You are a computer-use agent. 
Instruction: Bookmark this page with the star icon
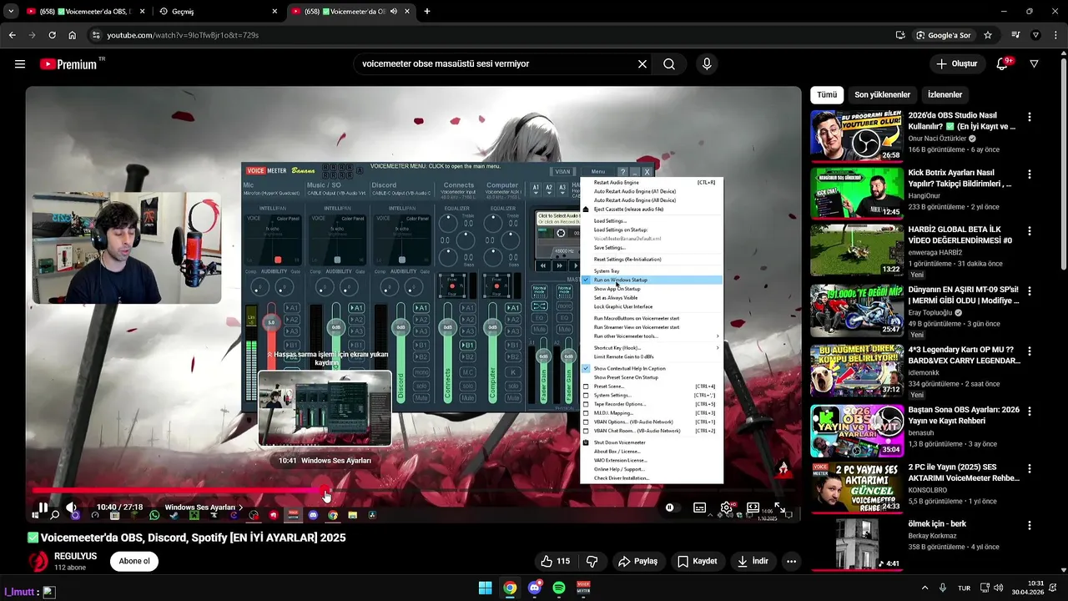(988, 35)
